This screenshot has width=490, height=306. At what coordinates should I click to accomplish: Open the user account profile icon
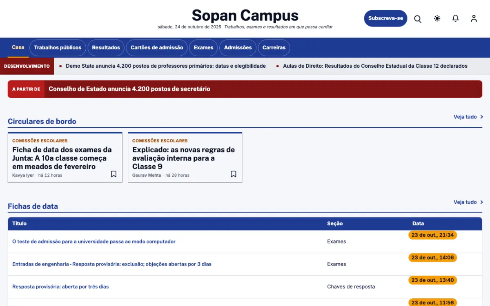(474, 18)
